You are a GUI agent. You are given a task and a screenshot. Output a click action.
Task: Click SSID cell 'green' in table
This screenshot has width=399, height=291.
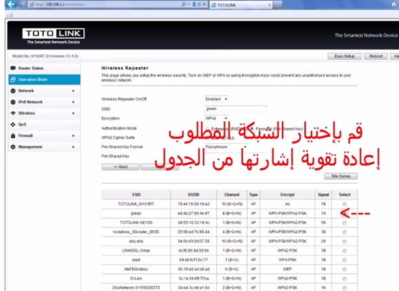[x=136, y=213]
